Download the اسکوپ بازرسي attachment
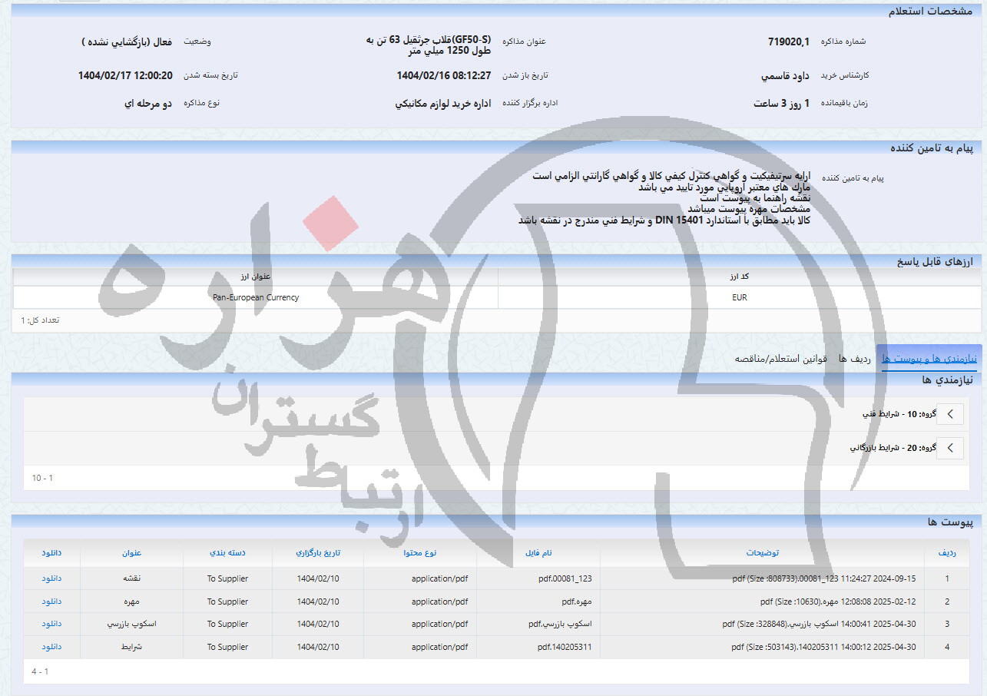987x696 pixels. pyautogui.click(x=51, y=624)
